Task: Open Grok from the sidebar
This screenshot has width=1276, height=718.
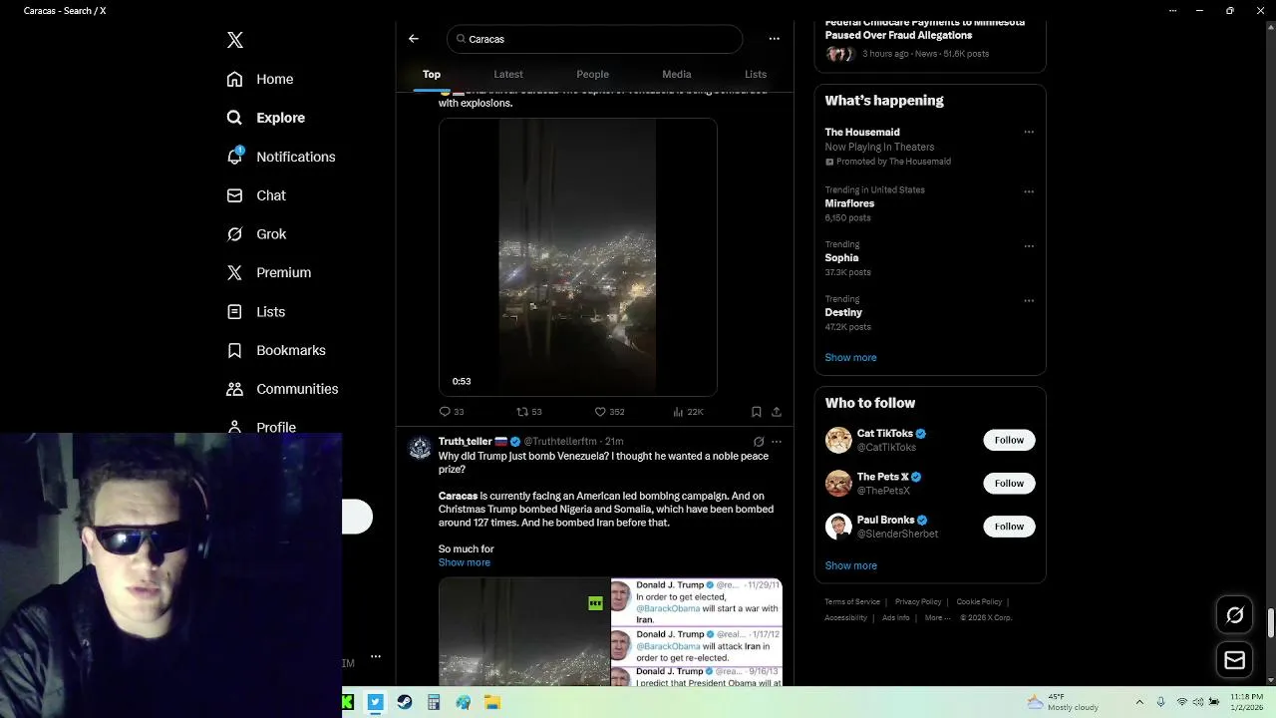Action: 257,234
